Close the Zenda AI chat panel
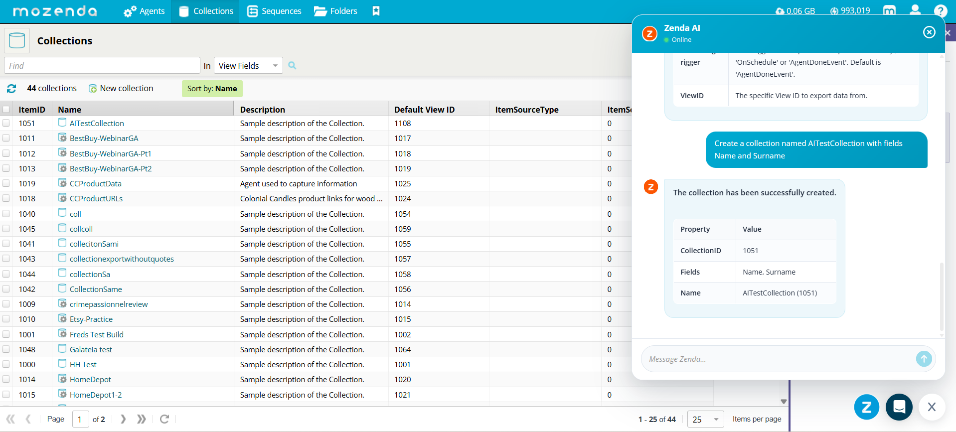 [x=929, y=32]
